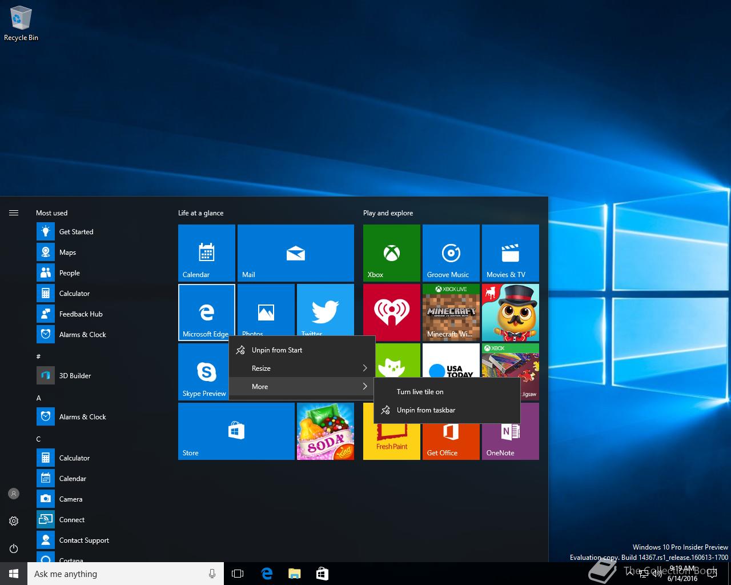Open the Fresh Paint tile

coord(392,441)
